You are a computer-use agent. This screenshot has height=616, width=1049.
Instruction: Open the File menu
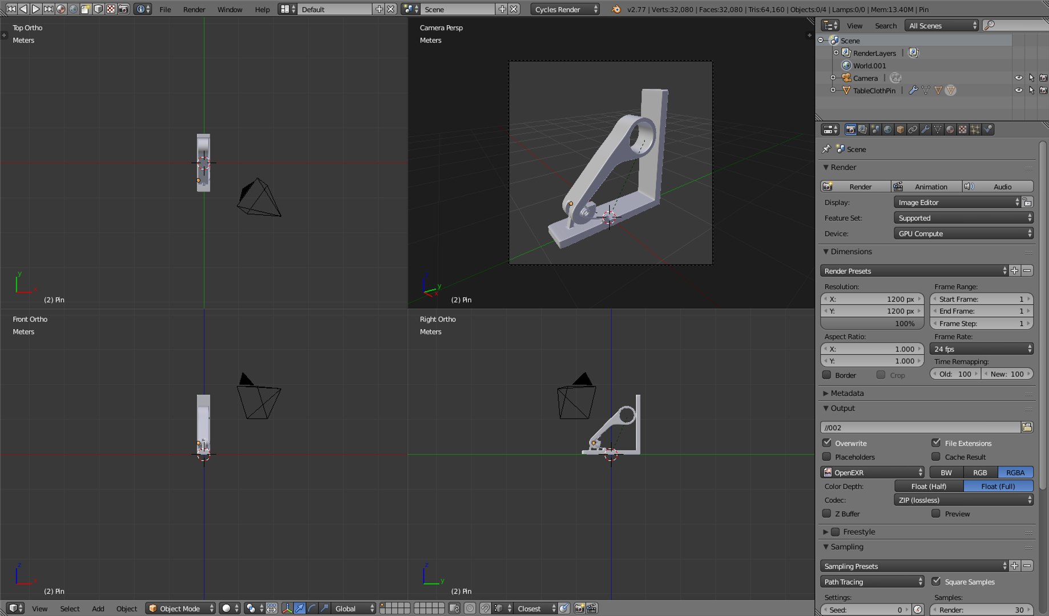pyautogui.click(x=165, y=9)
